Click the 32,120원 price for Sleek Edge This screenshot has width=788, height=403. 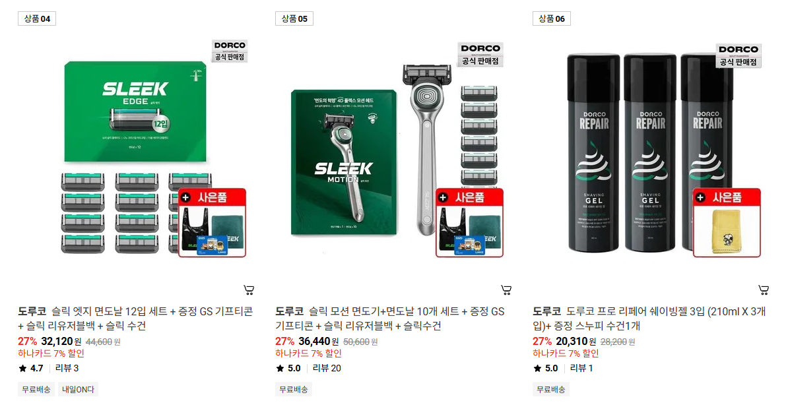click(x=61, y=342)
